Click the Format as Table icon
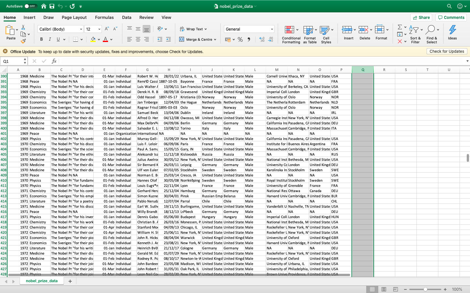The image size is (470, 293). click(309, 34)
